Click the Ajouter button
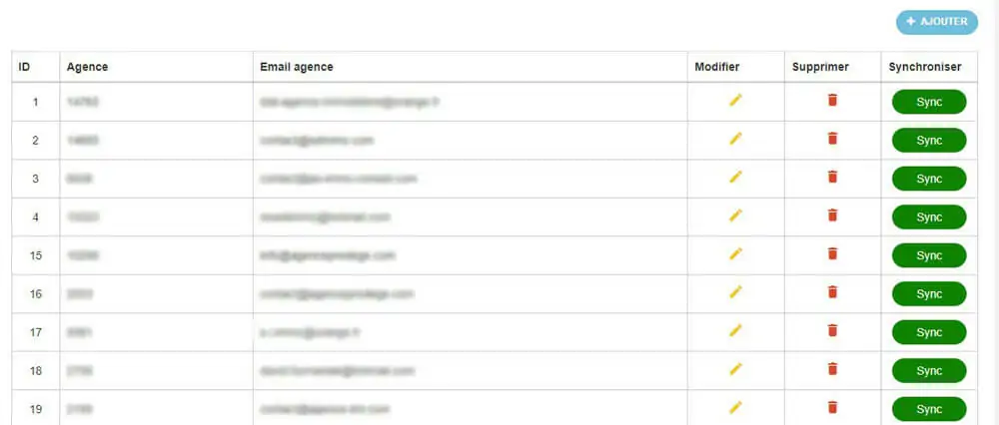The image size is (999, 425). (937, 22)
